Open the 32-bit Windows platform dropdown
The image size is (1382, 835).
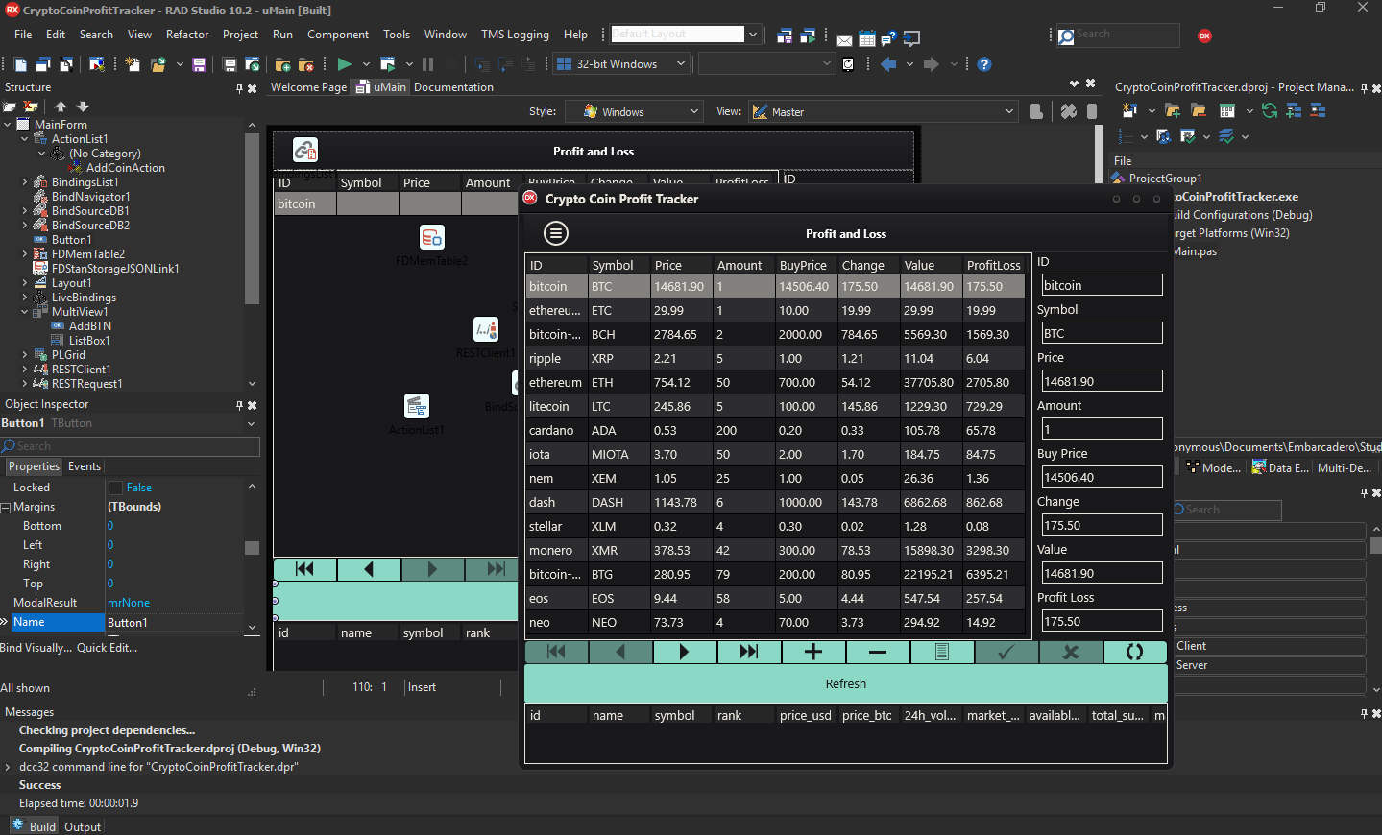[x=681, y=64]
